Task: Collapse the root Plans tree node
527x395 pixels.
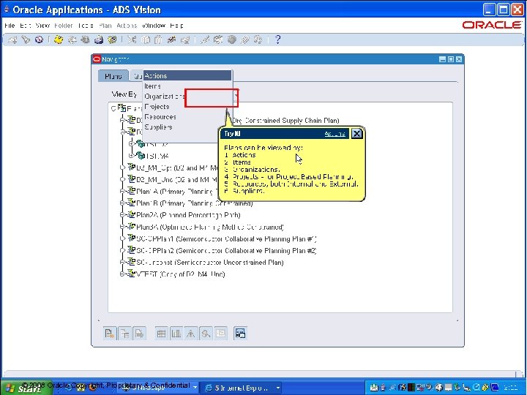Action: coord(113,108)
